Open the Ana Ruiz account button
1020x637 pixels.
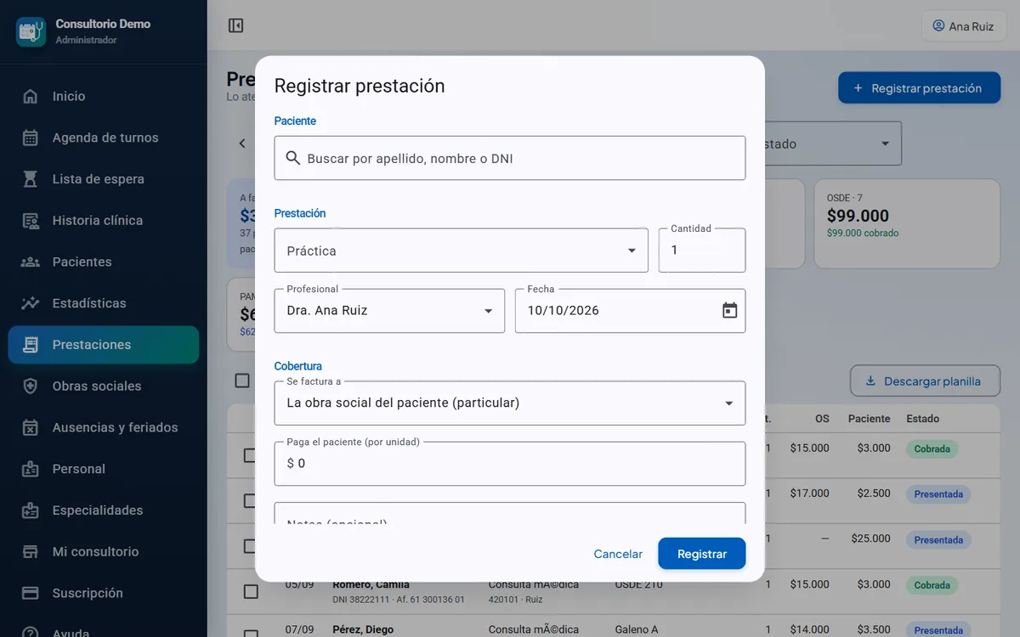pos(964,26)
